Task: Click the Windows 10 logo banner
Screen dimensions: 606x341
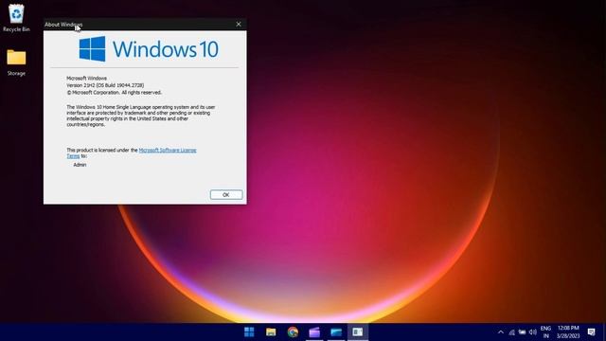Action: [x=149, y=49]
